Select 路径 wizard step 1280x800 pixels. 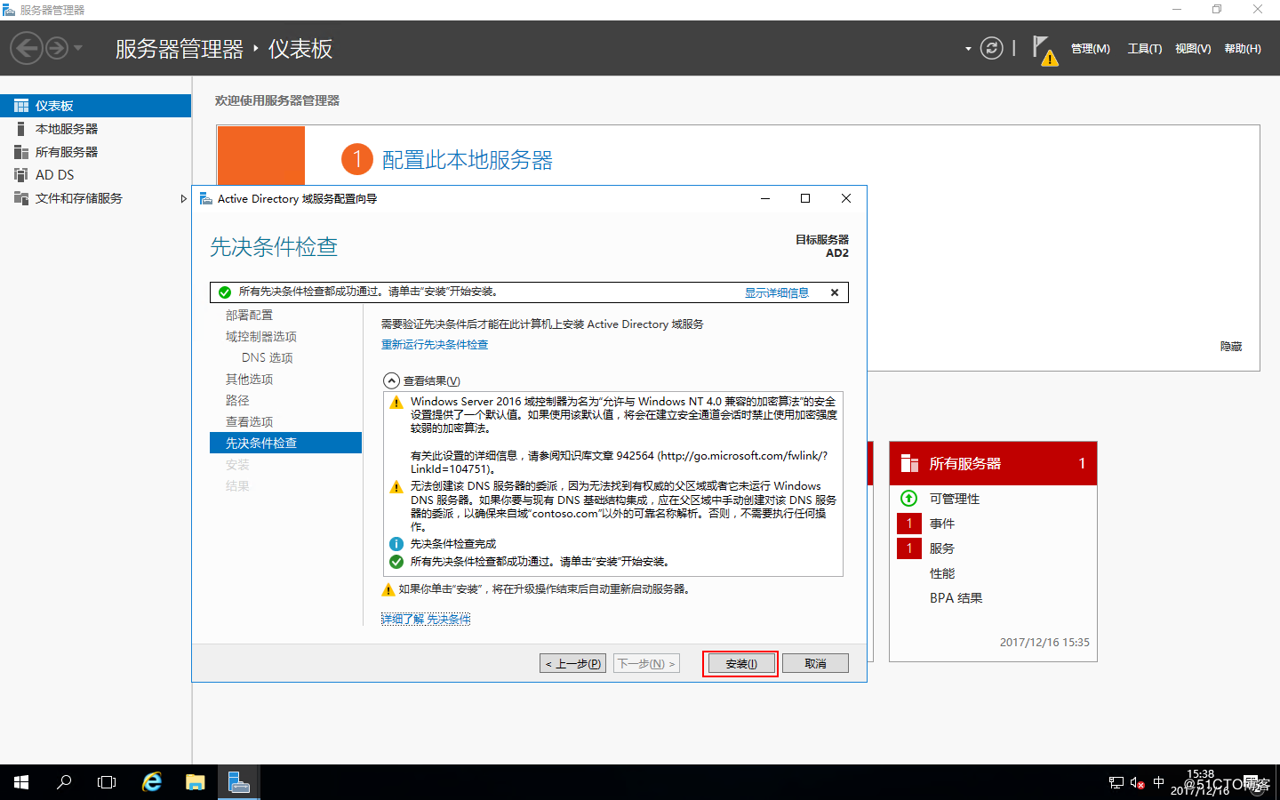pyautogui.click(x=237, y=401)
